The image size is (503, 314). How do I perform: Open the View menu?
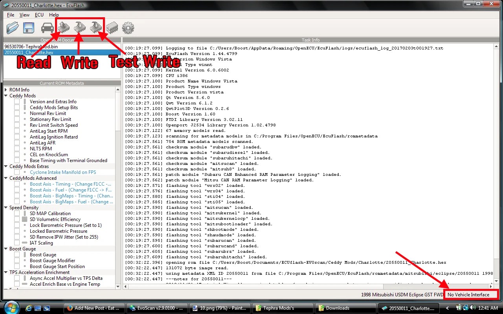pyautogui.click(x=24, y=15)
